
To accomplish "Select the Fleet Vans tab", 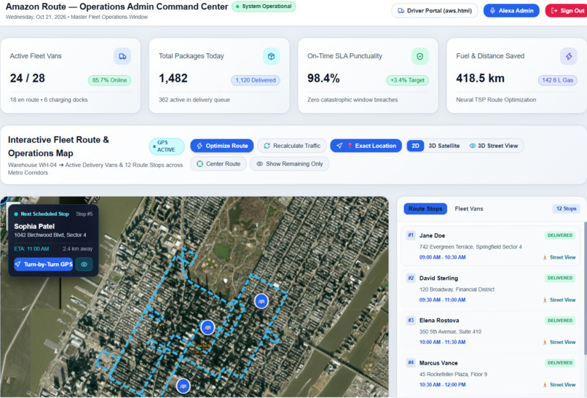I will point(469,208).
